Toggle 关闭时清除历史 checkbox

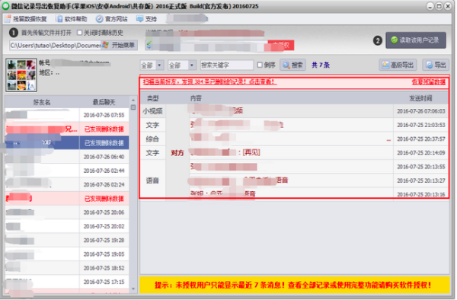pos(79,32)
